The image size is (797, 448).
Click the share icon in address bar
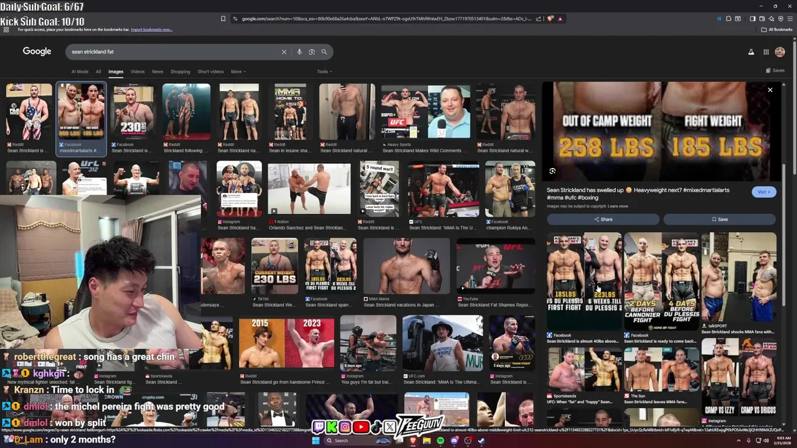click(x=538, y=19)
